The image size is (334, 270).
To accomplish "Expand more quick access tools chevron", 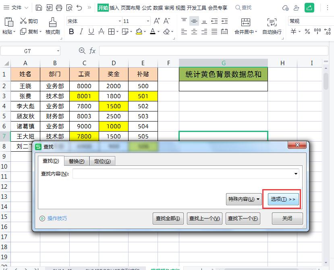I will click(89, 8).
